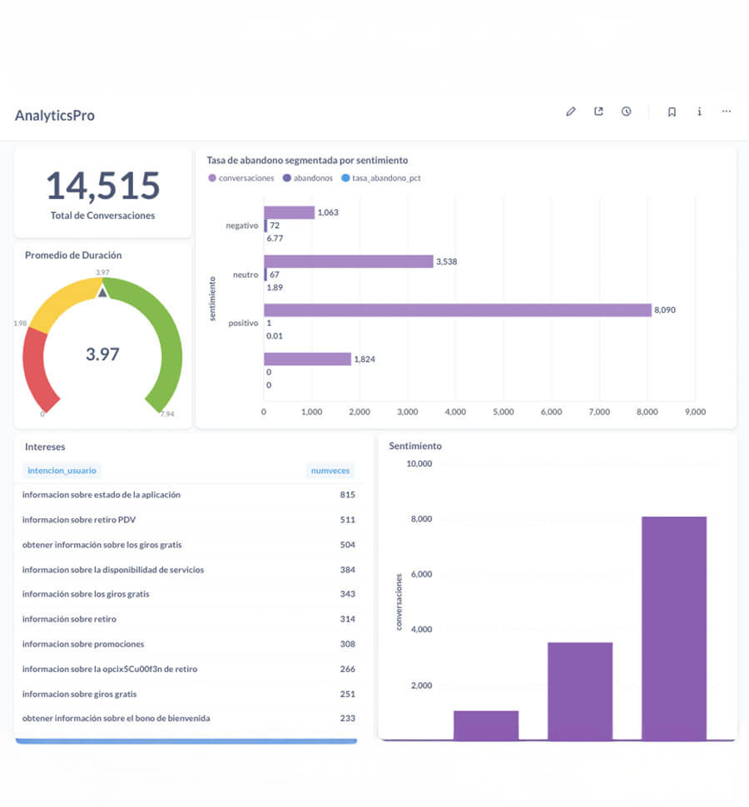Click the Promedio de Duración card title
749x807 pixels.
[x=73, y=255]
